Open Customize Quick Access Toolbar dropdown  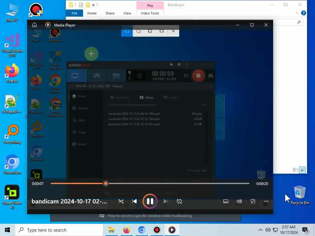click(93, 5)
